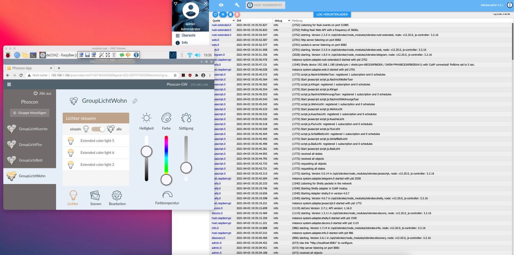Click the LOG HERUNTERLADEN button
Viewport: 514px width, 255px height.
[x=332, y=14]
